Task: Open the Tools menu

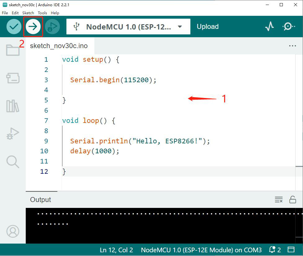Action: click(x=42, y=13)
